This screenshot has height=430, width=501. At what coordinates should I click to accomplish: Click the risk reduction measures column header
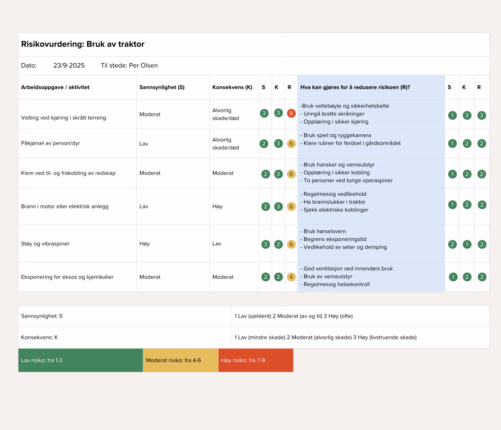355,87
